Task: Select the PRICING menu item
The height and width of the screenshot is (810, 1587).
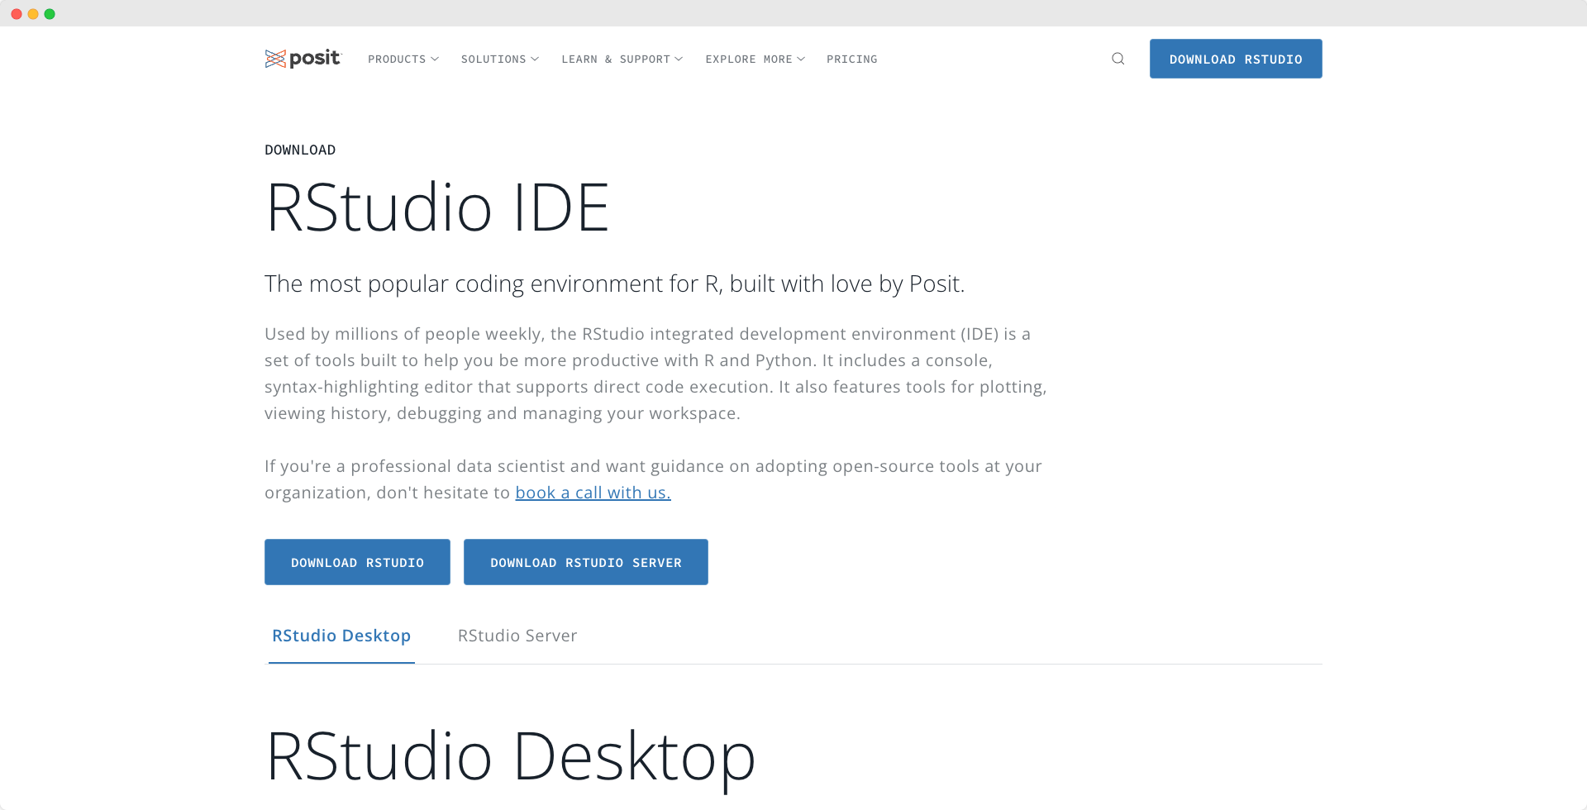Action: coord(852,59)
